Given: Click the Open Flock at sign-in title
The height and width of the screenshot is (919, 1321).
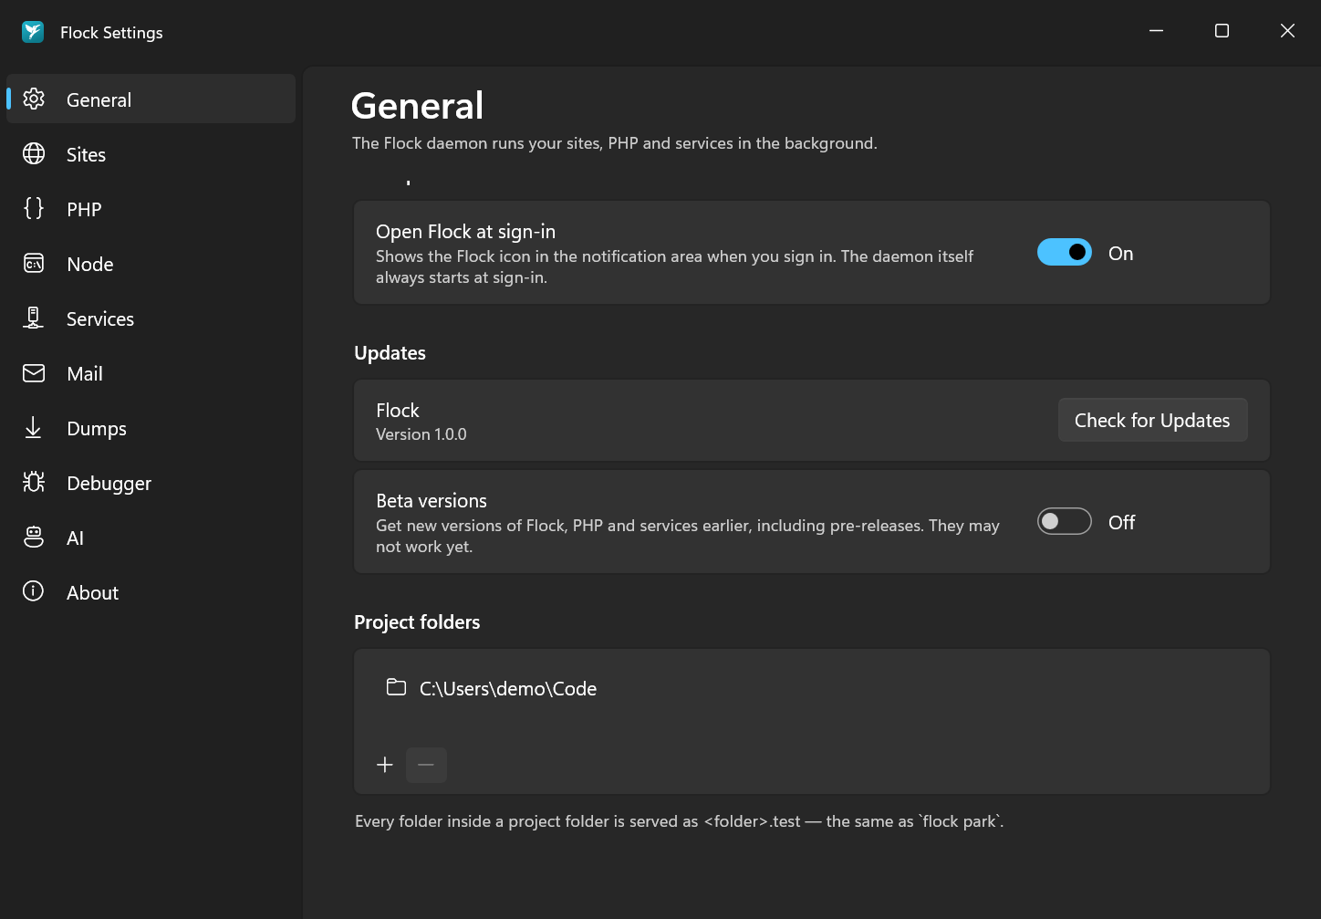Looking at the screenshot, I should [x=465, y=232].
